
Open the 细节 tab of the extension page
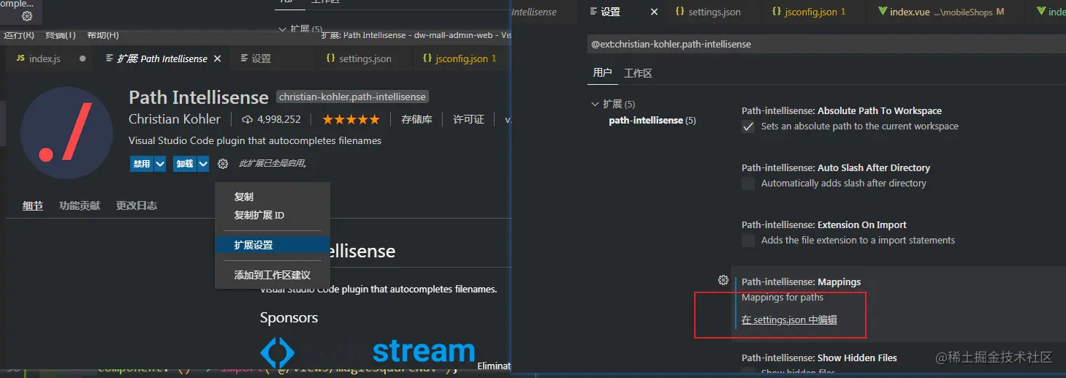(x=33, y=205)
